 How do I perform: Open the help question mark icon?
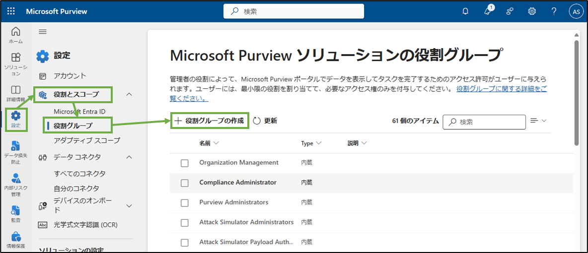[554, 11]
